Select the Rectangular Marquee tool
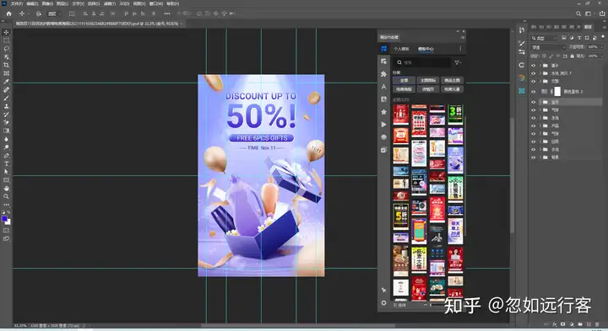 point(6,40)
